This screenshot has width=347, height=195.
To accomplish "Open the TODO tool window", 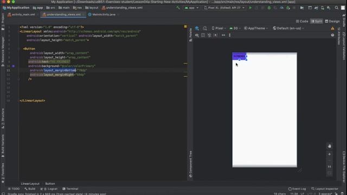I will coord(14,189).
